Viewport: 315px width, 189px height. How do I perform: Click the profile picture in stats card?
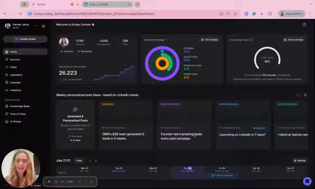pos(64,42)
